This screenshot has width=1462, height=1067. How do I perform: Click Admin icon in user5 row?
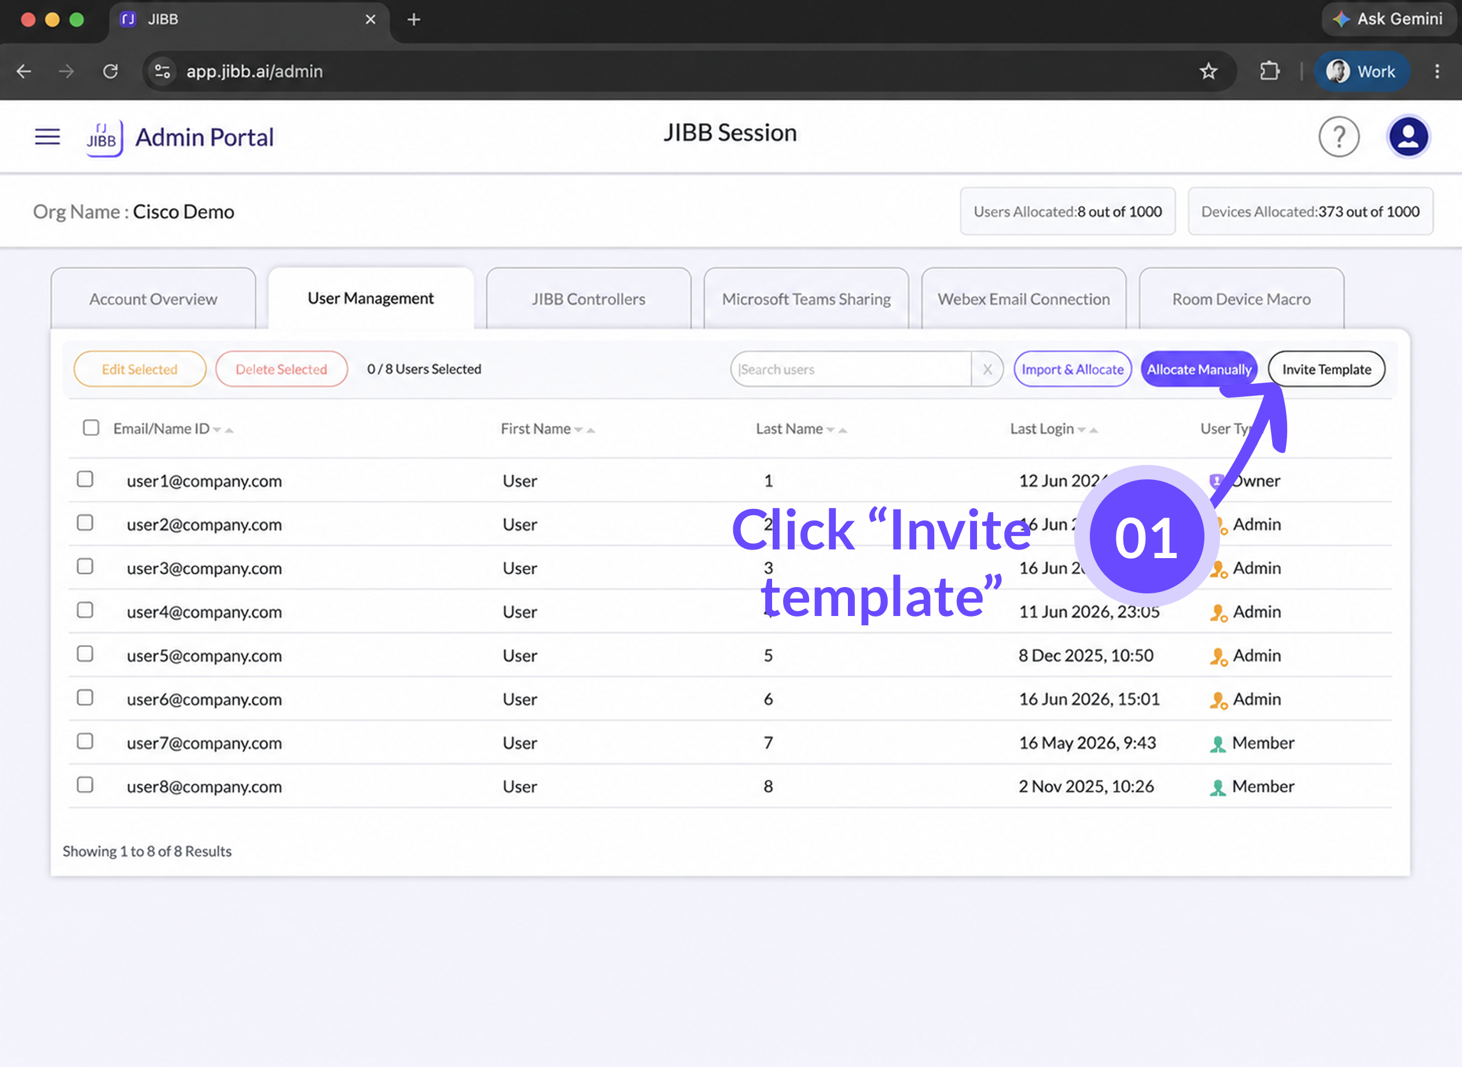click(x=1218, y=656)
